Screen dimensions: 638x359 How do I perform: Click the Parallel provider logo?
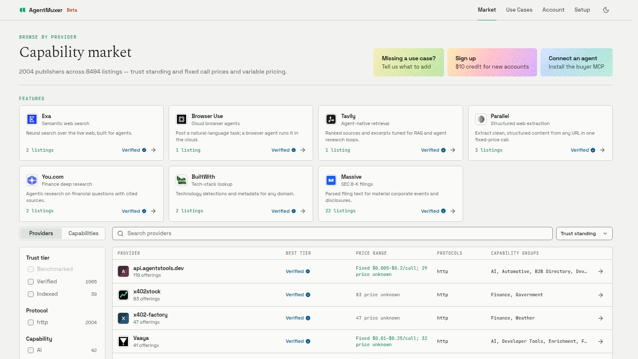pyautogui.click(x=481, y=119)
